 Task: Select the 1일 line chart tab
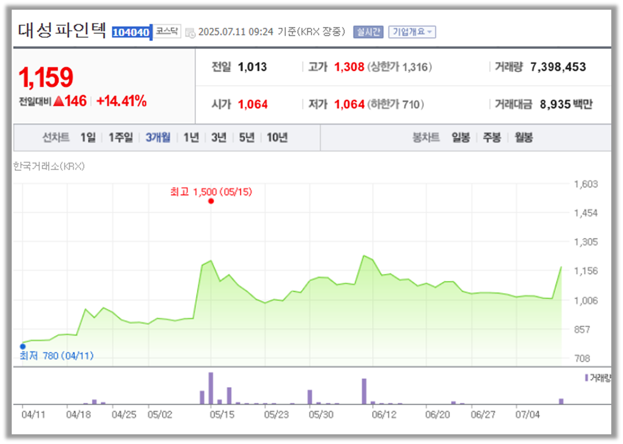point(88,137)
